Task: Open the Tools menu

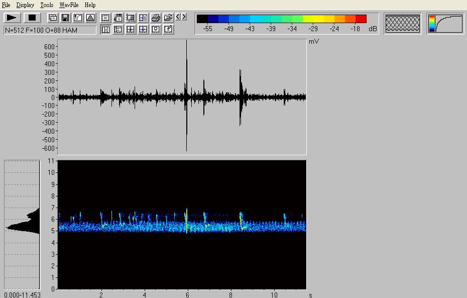Action: click(x=47, y=5)
